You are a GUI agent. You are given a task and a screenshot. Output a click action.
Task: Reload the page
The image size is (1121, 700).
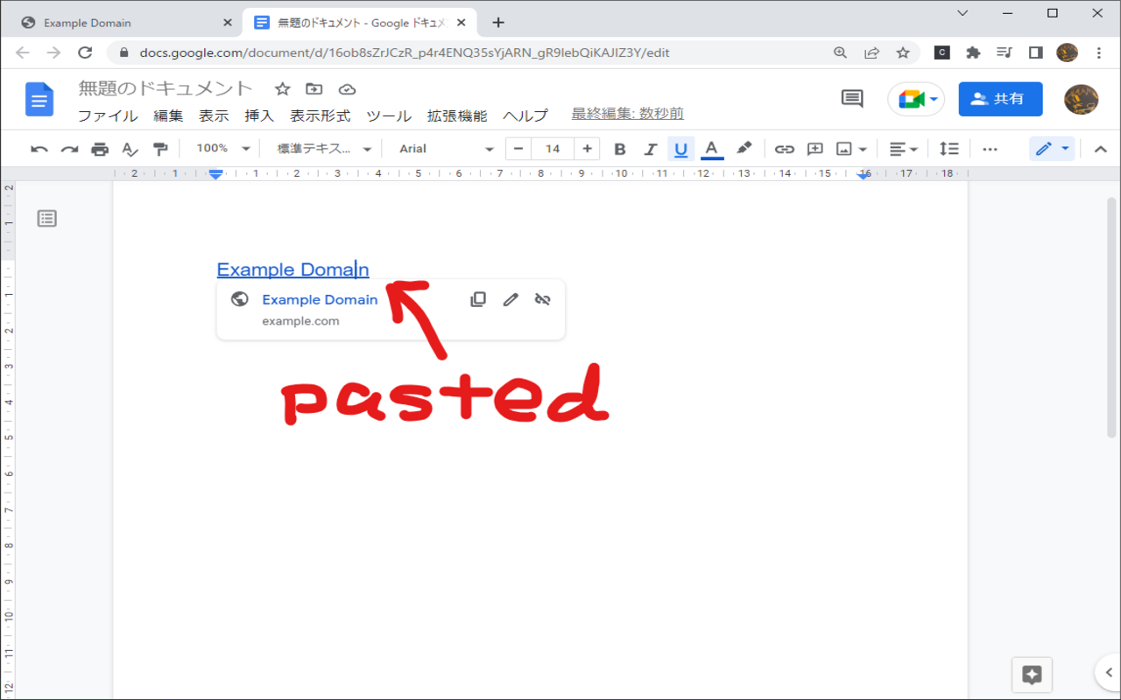[85, 52]
